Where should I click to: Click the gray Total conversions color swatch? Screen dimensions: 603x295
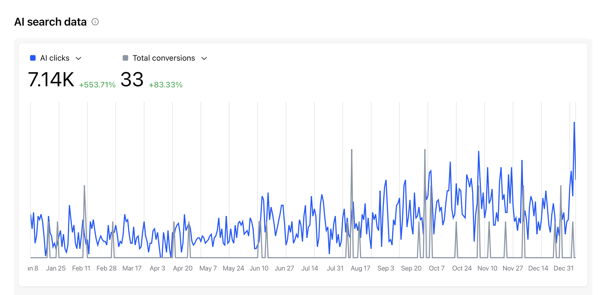[125, 58]
